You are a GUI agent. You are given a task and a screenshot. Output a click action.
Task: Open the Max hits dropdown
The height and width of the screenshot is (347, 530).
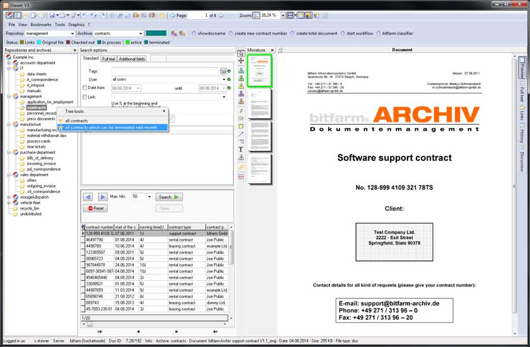[x=150, y=197]
